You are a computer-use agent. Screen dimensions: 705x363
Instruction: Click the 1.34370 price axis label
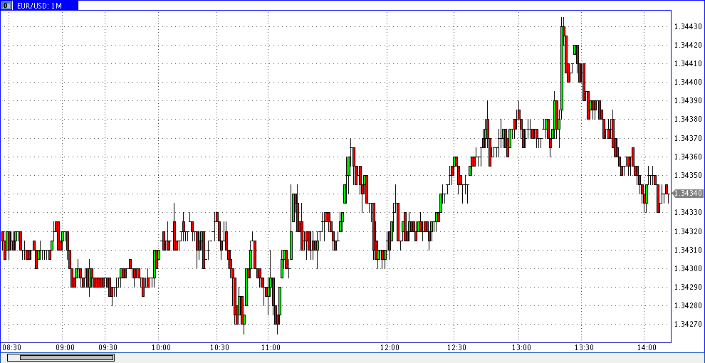coord(689,138)
